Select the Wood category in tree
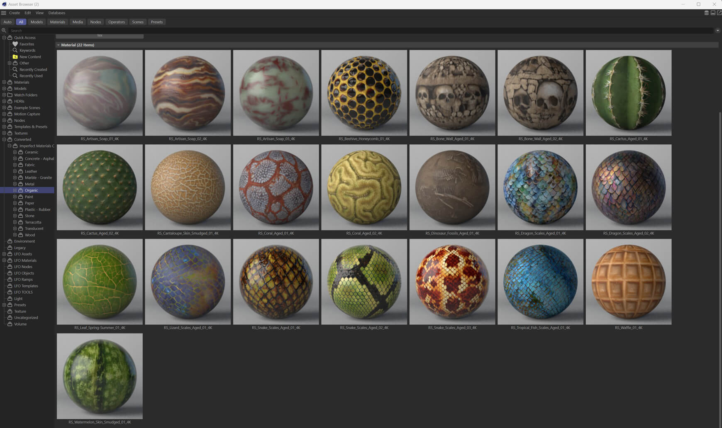The width and height of the screenshot is (722, 428). click(x=30, y=235)
